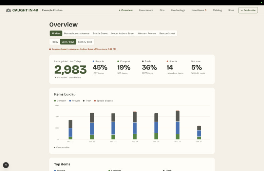Click the Items by day heading
The image size is (264, 171).
click(65, 94)
